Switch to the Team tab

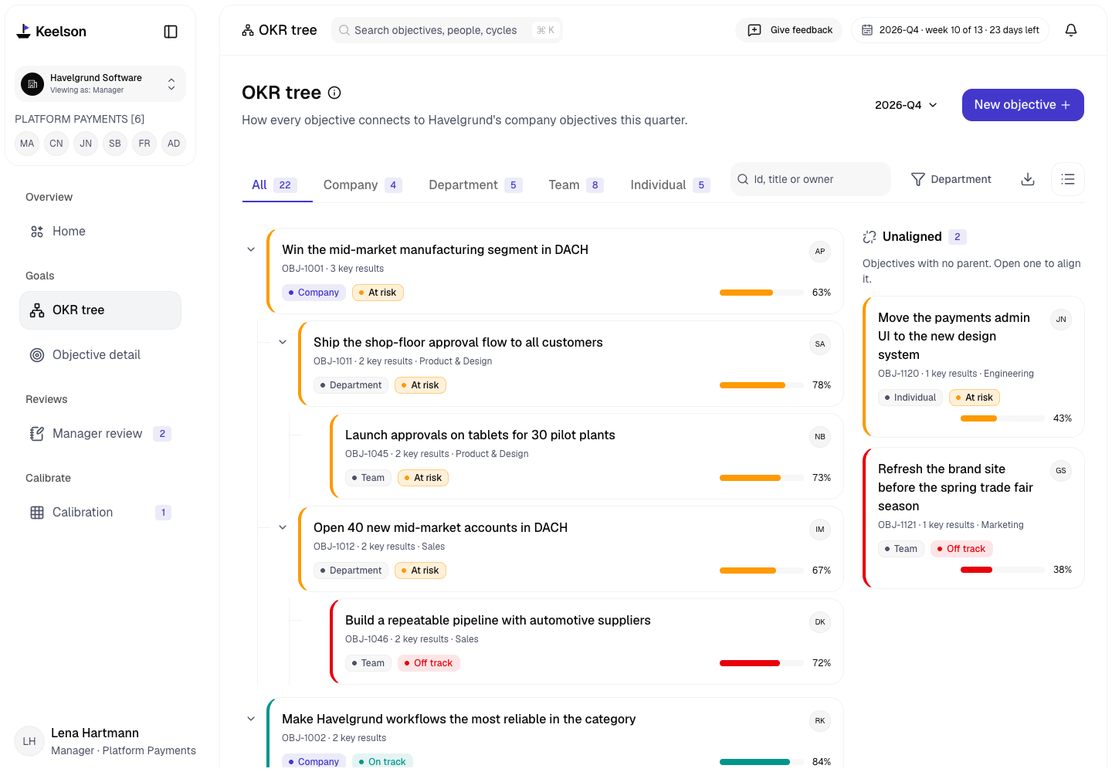point(576,185)
